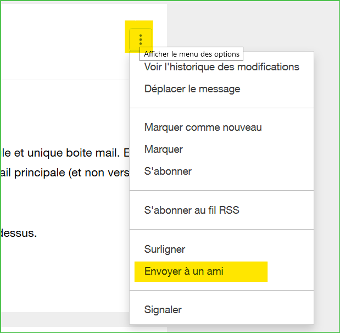Click "Surligner" in the options menu

click(x=165, y=249)
